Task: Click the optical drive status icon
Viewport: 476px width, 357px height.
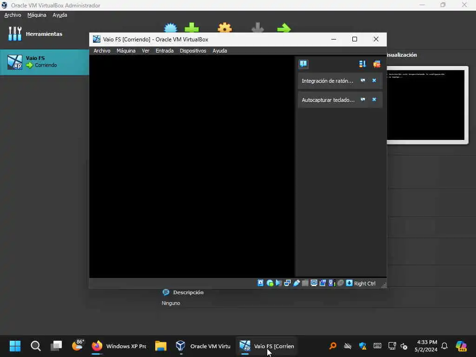Action: (x=270, y=283)
